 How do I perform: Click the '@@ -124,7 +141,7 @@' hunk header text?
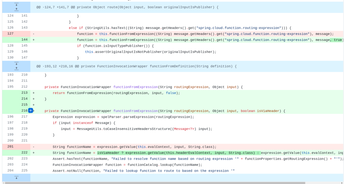127,7
